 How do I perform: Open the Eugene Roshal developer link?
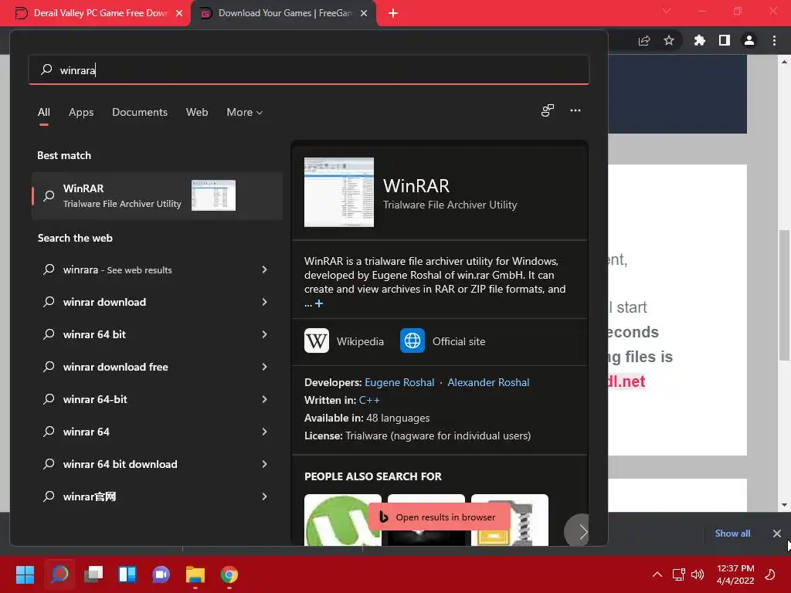(399, 382)
